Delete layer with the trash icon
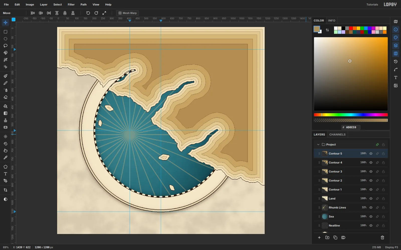Viewport: 401px width, 250px height. pyautogui.click(x=382, y=237)
